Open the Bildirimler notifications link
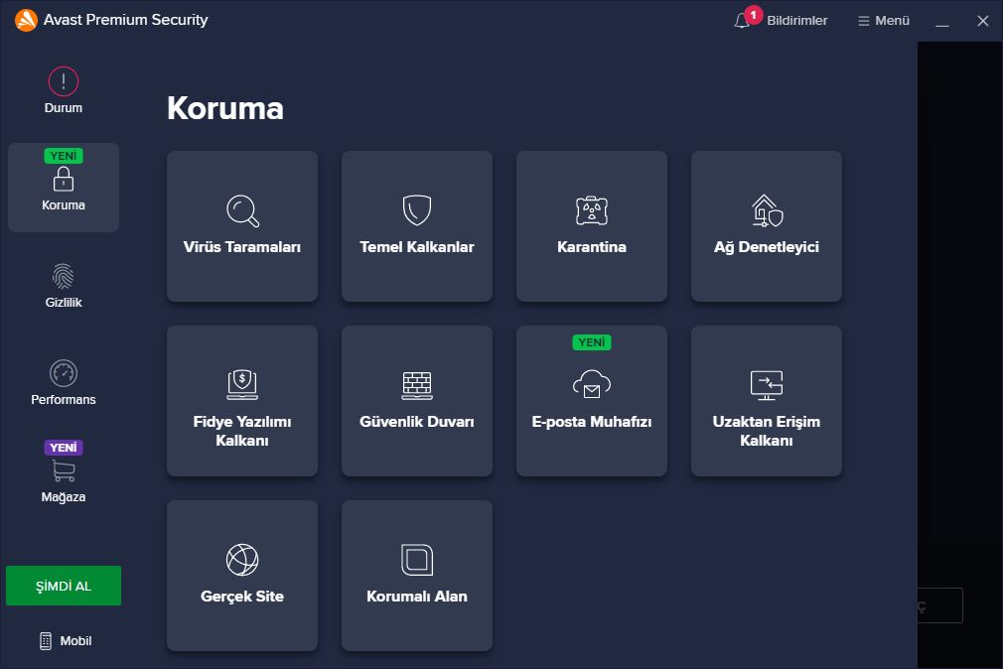Screen dimensions: 1003x669 [x=797, y=21]
